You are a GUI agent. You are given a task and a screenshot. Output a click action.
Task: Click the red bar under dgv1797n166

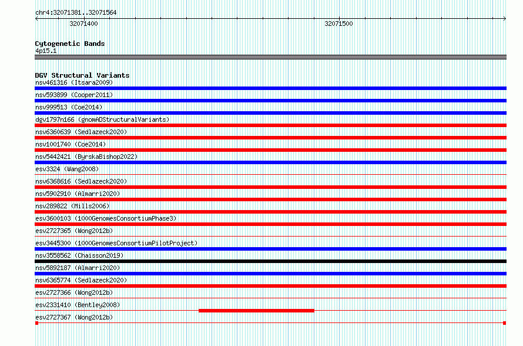click(x=270, y=125)
